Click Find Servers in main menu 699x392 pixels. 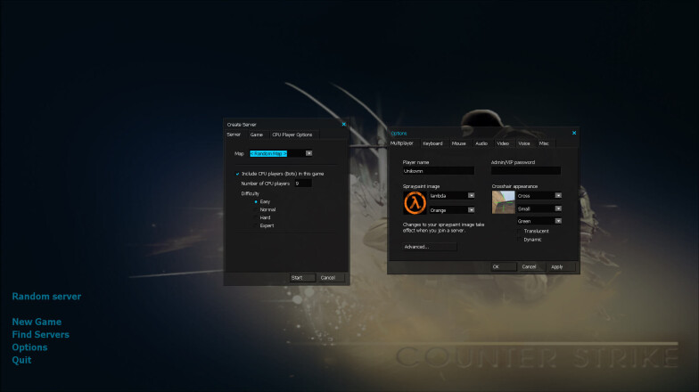click(x=41, y=335)
